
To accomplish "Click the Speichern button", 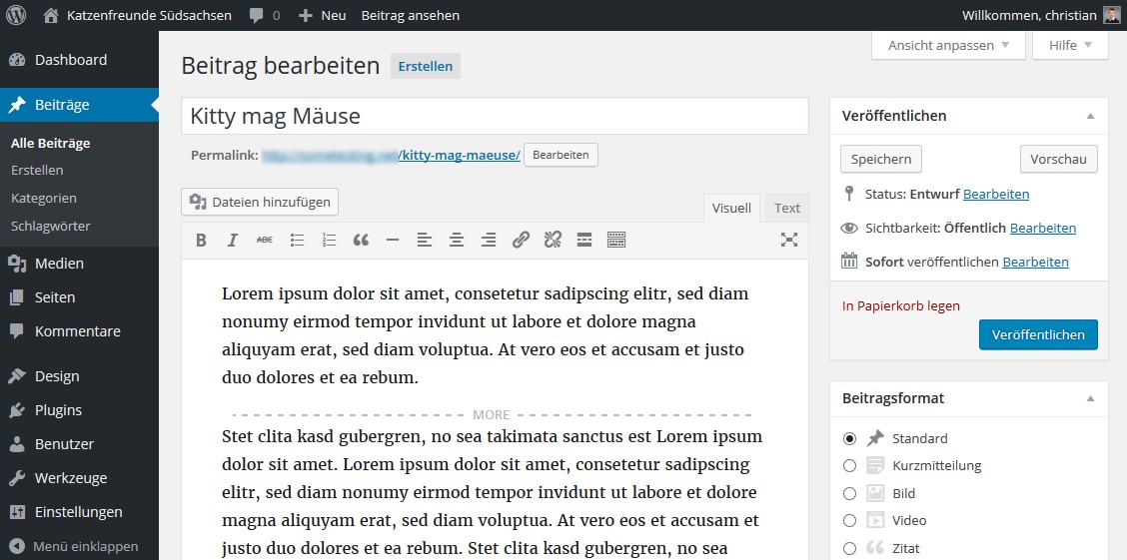I will coord(881,160).
